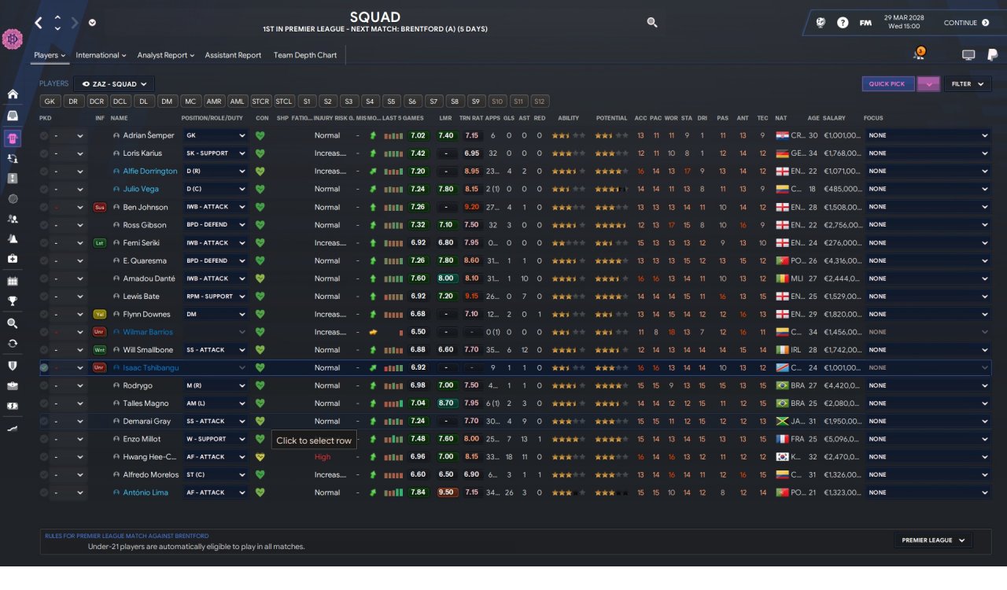The height and width of the screenshot is (590, 1007).
Task: Tick the select circle for Ross Gibson
Action: [44, 225]
